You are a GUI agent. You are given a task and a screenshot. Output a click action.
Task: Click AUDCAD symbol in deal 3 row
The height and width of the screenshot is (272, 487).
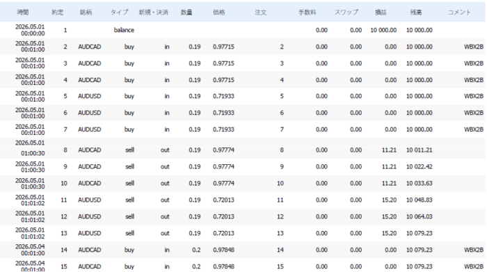(90, 63)
